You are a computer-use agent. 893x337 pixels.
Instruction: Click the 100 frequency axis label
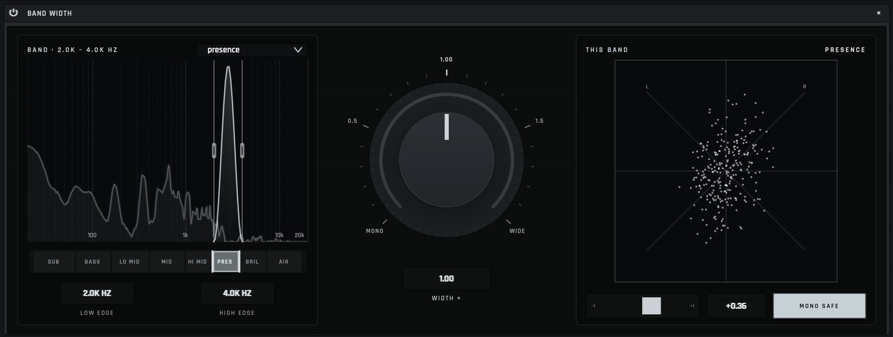coord(92,235)
